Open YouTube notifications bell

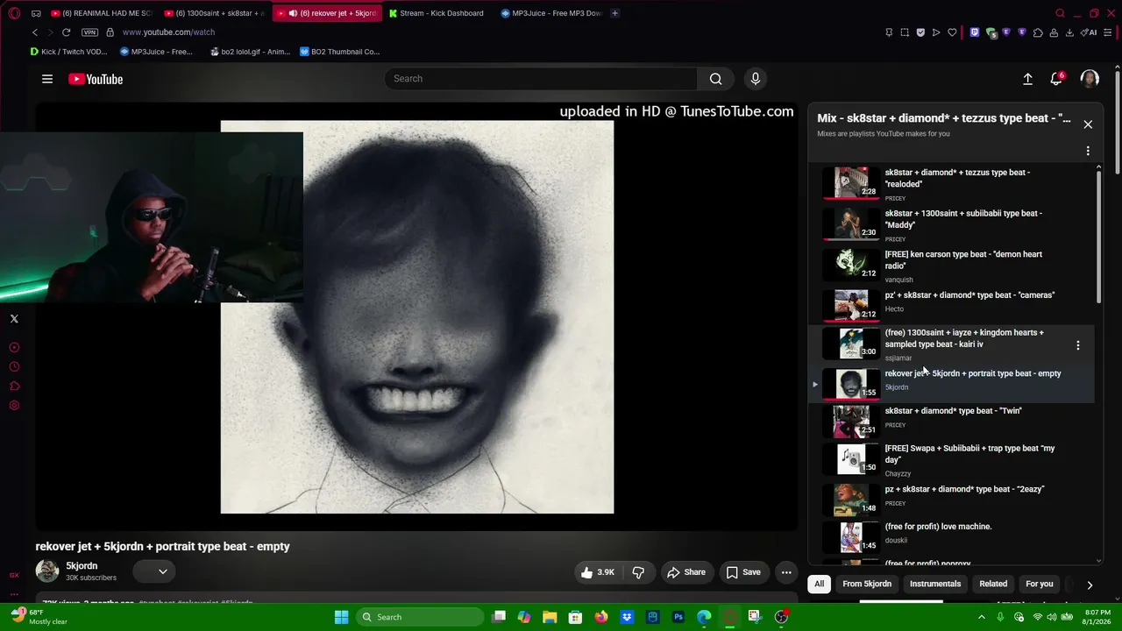(x=1056, y=79)
